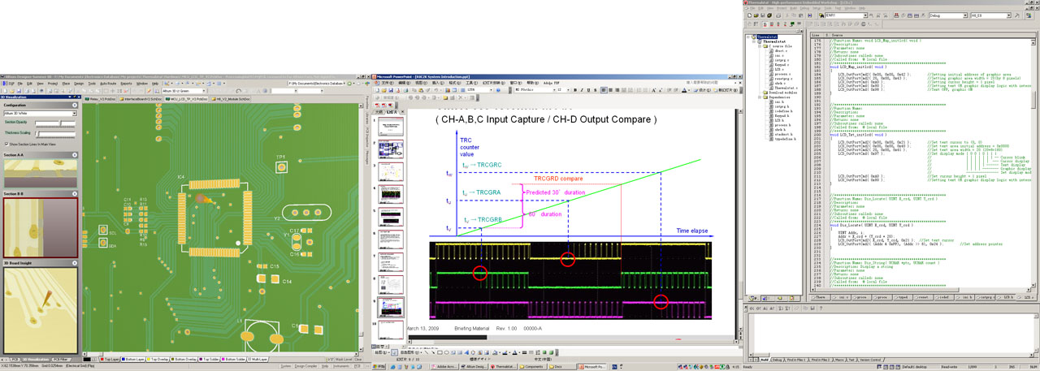Viewport: 1040px width, 371px height.
Task: Open the DXP menu in Altium
Action: click(x=10, y=84)
